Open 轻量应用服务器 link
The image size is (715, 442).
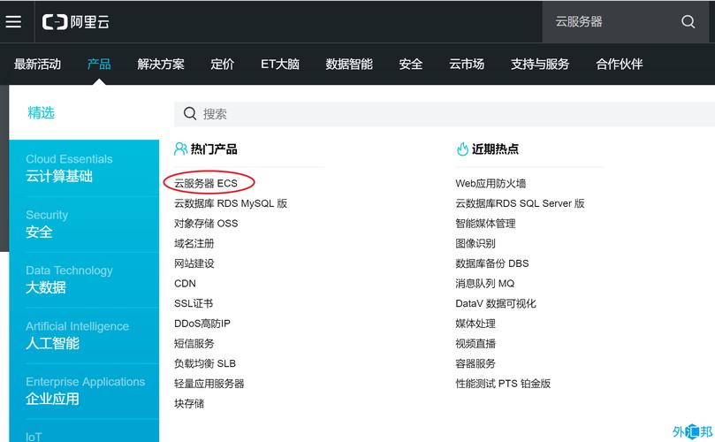[209, 384]
